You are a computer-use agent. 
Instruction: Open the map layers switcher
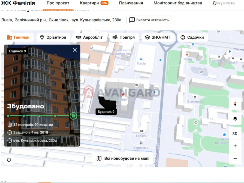235,119
